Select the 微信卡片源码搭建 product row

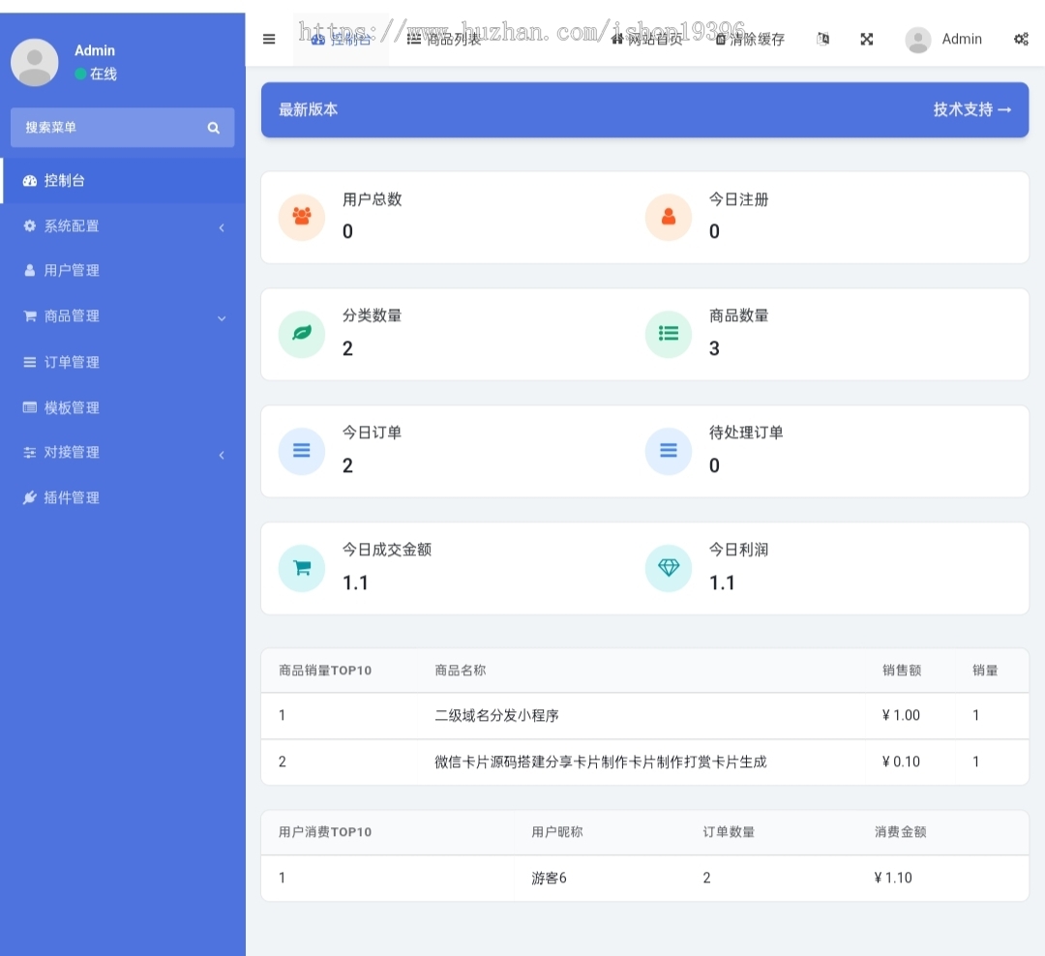coord(644,762)
